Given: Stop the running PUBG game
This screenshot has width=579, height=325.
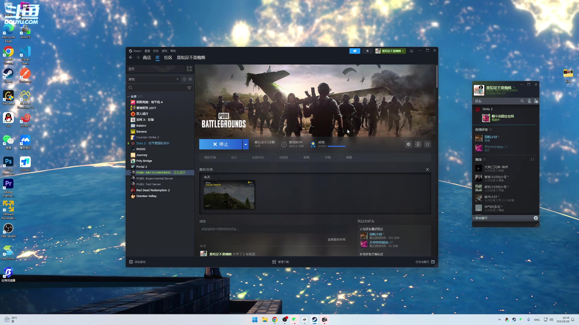Looking at the screenshot, I should pyautogui.click(x=220, y=144).
